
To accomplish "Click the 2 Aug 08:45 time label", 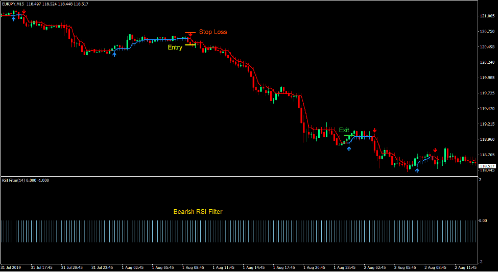I will [435, 267].
